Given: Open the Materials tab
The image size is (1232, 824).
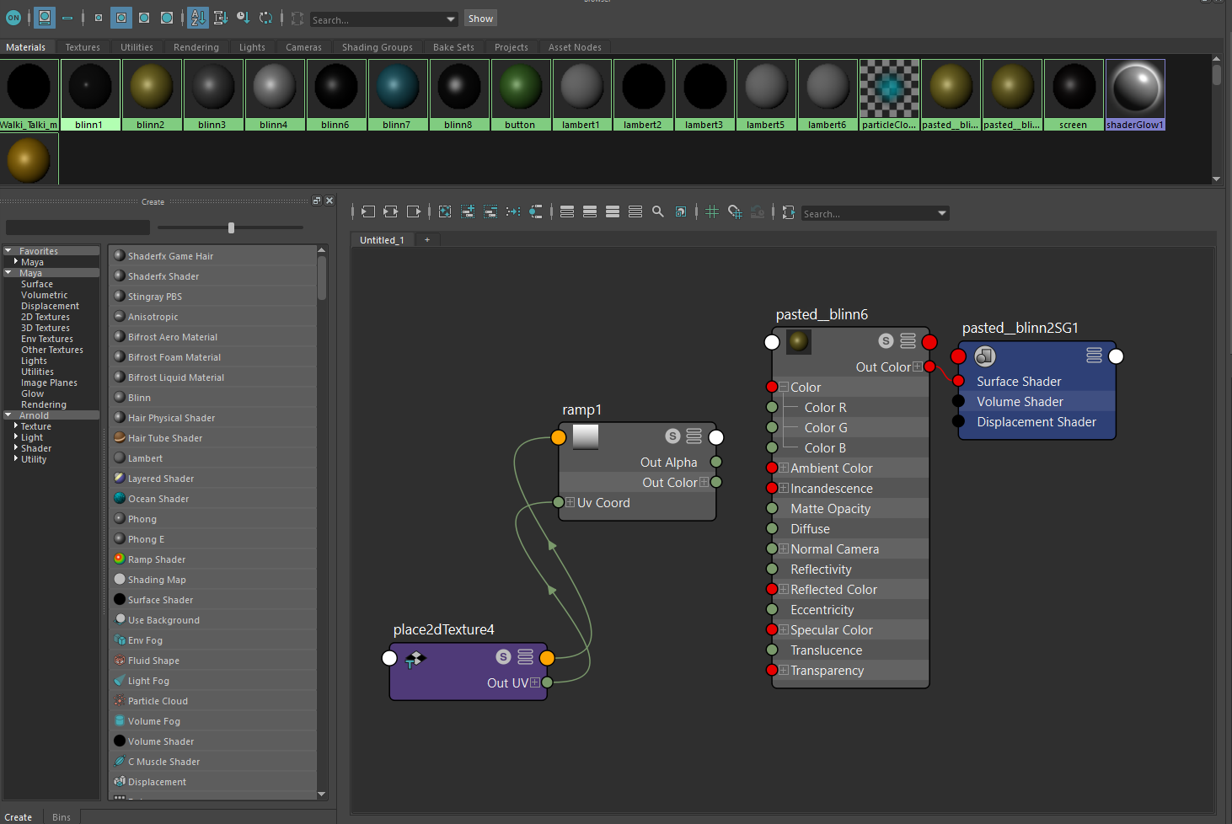Looking at the screenshot, I should click(x=25, y=47).
